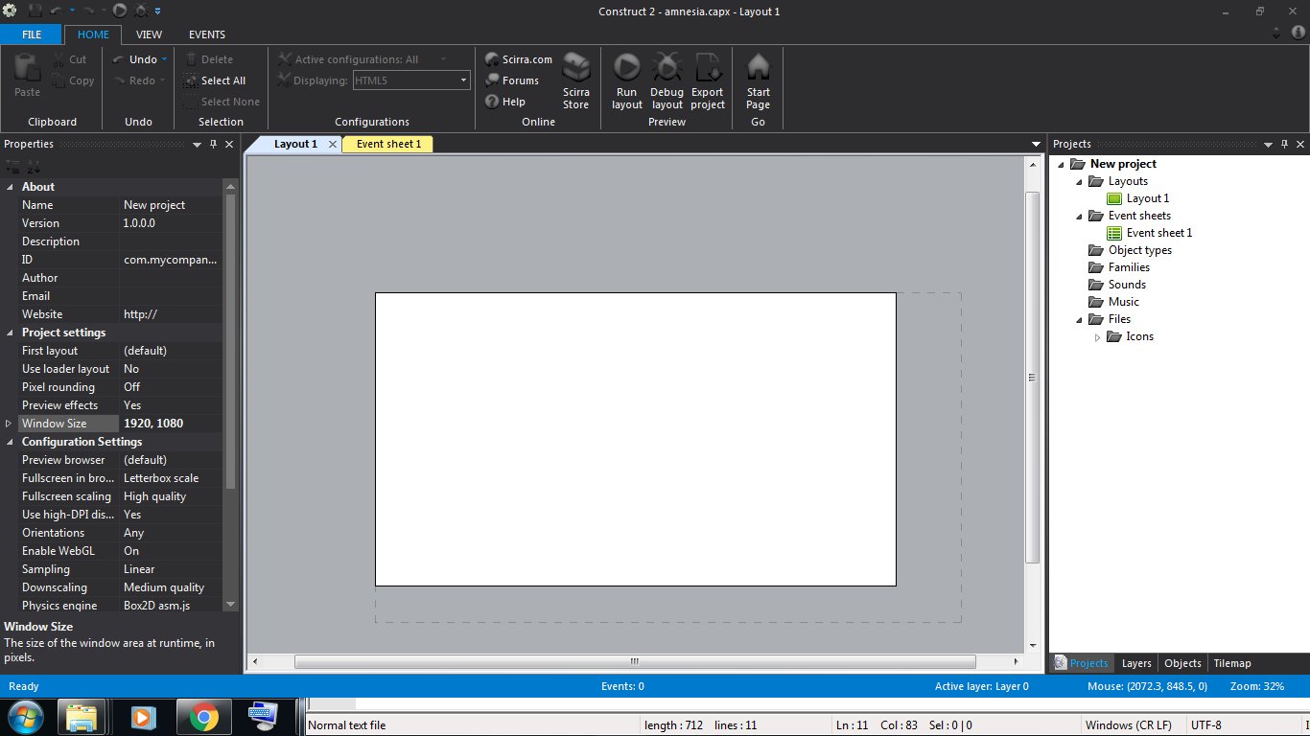The image size is (1310, 736).
Task: Collapse the Layouts folder
Action: click(x=1079, y=181)
